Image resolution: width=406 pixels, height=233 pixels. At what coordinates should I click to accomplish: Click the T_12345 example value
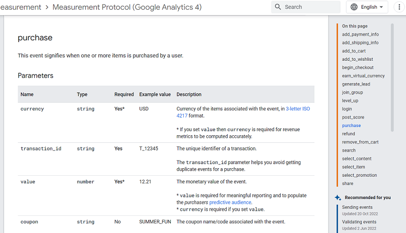tap(148, 148)
